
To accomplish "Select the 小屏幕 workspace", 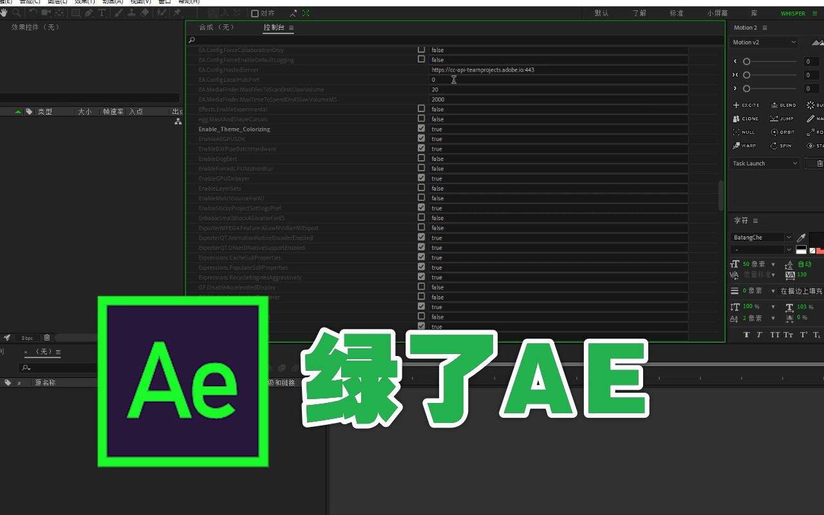I will pos(718,13).
